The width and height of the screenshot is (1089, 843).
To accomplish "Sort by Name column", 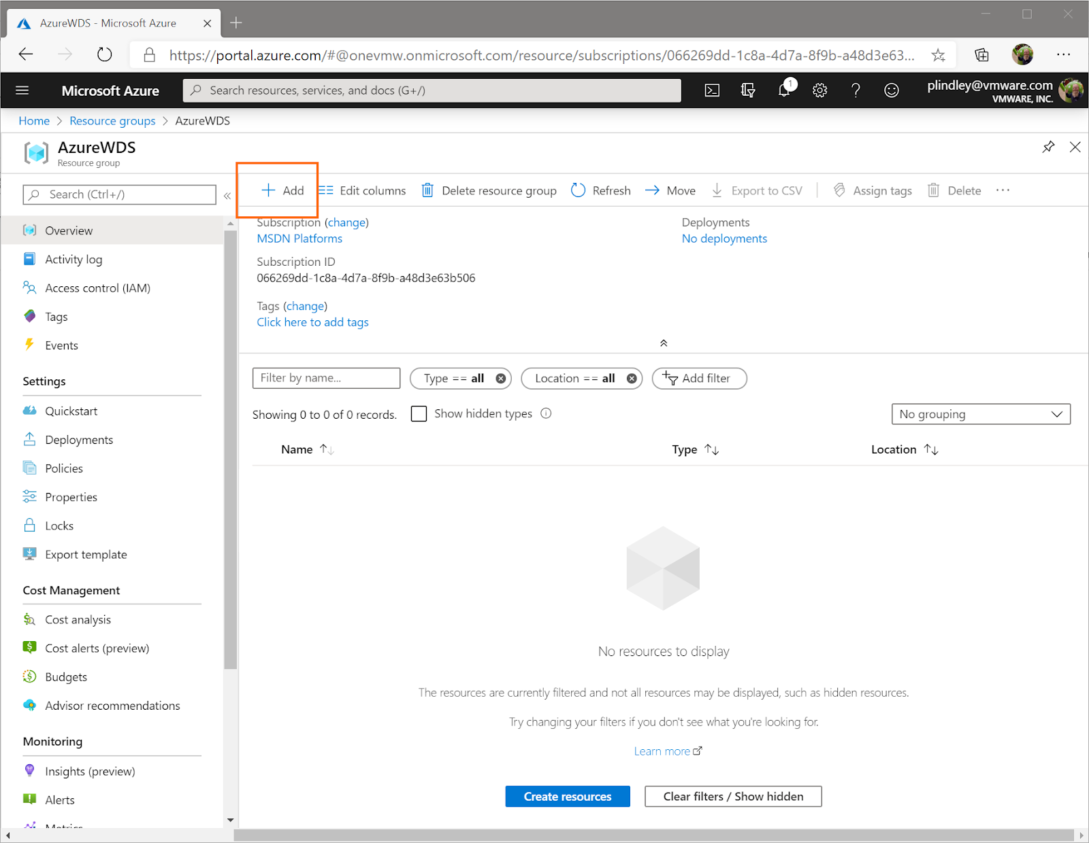I will [307, 449].
